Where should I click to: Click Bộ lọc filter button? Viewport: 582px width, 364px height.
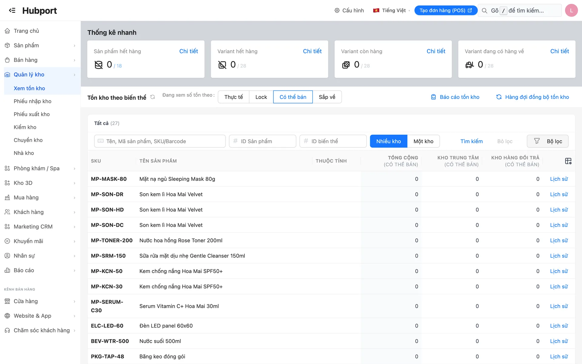coord(548,141)
